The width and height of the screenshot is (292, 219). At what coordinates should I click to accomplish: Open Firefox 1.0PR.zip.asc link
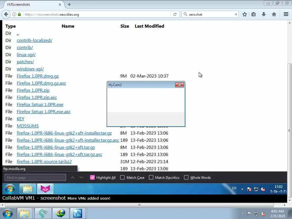tap(37, 98)
